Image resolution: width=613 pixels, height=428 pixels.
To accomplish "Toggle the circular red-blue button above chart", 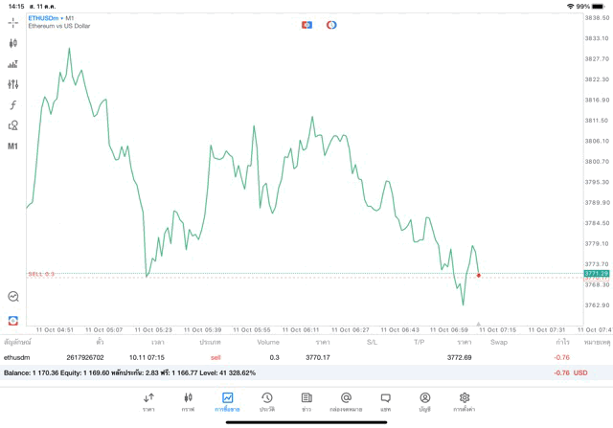I will tap(331, 25).
